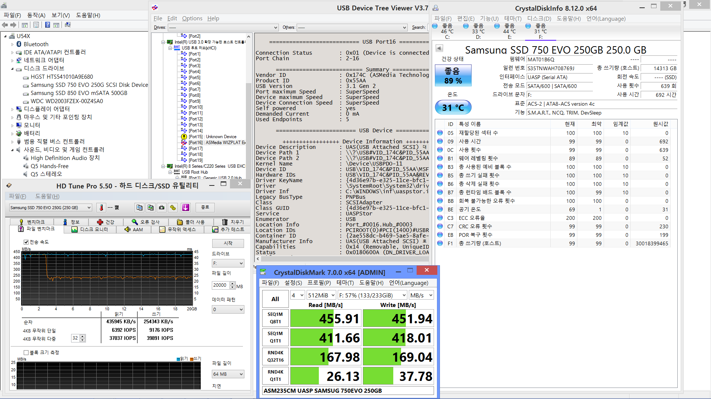Expand Bluetooth node in Device Manager
The image size is (711, 399).
pyautogui.click(x=12, y=44)
